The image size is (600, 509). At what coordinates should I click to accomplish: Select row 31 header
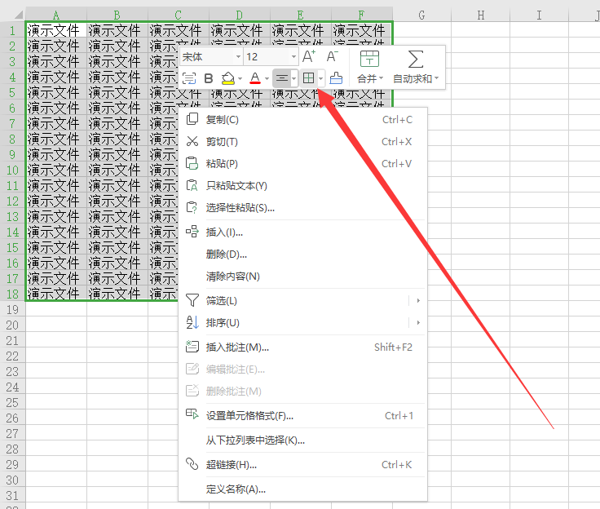(12, 496)
